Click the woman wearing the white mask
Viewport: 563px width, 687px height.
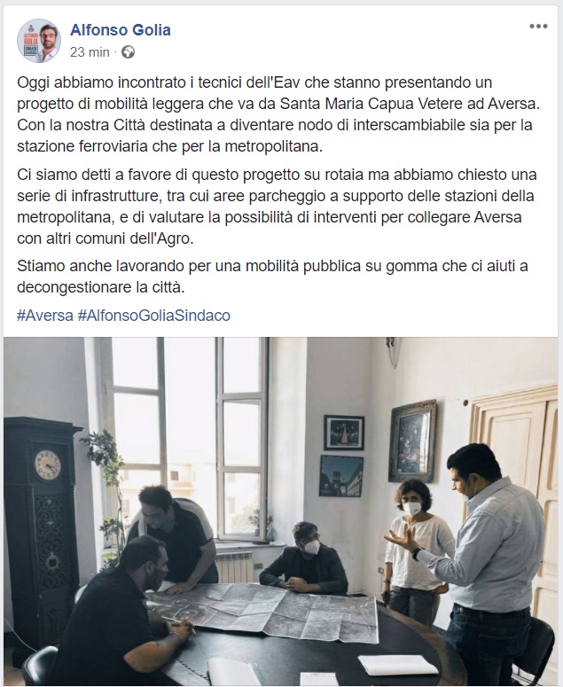coord(414,548)
